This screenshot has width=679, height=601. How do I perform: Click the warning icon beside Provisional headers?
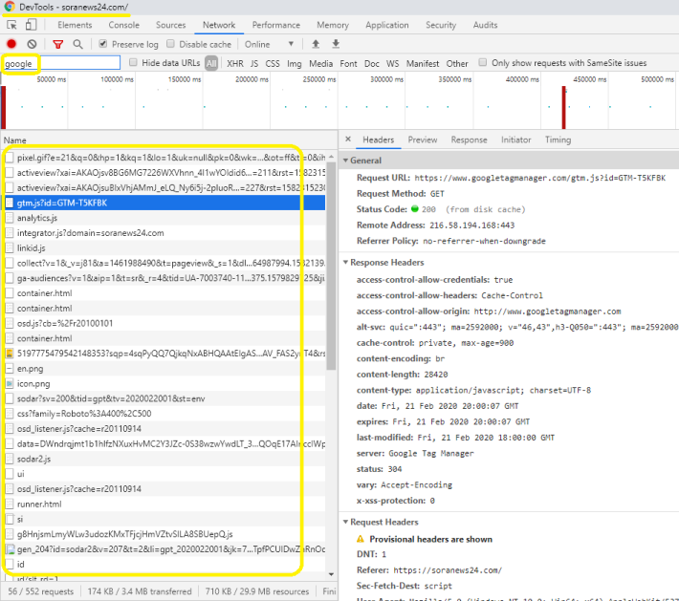361,539
